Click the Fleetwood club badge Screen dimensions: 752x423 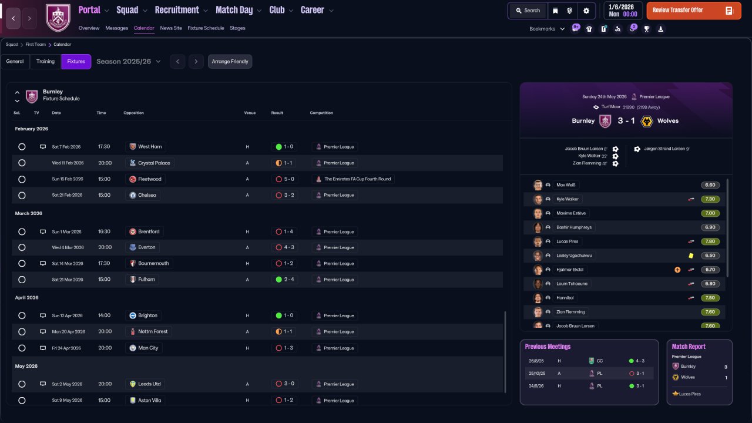tap(133, 179)
